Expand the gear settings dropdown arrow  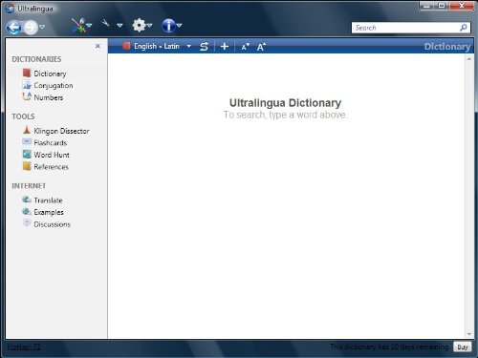click(x=149, y=26)
